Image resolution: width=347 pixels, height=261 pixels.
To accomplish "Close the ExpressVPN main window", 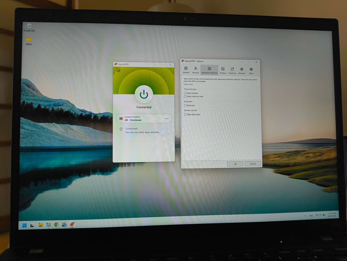I will (x=170, y=65).
